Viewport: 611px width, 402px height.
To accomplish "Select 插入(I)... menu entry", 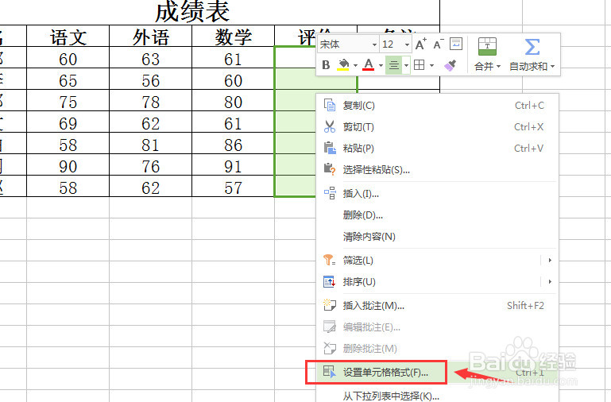I will click(437, 194).
